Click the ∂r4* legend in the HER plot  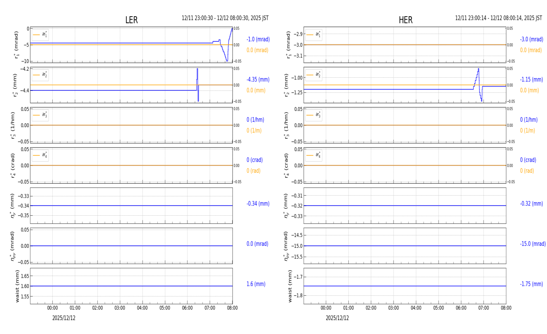[314, 155]
